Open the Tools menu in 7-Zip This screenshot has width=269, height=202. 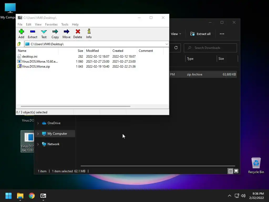click(65, 24)
